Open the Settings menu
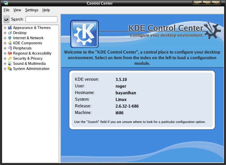Viewport: 226px width, 165px height. tap(32, 10)
